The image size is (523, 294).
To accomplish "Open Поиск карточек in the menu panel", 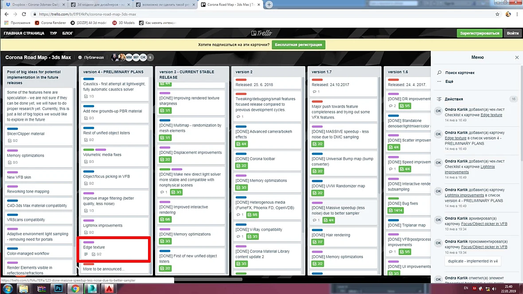I will click(460, 73).
